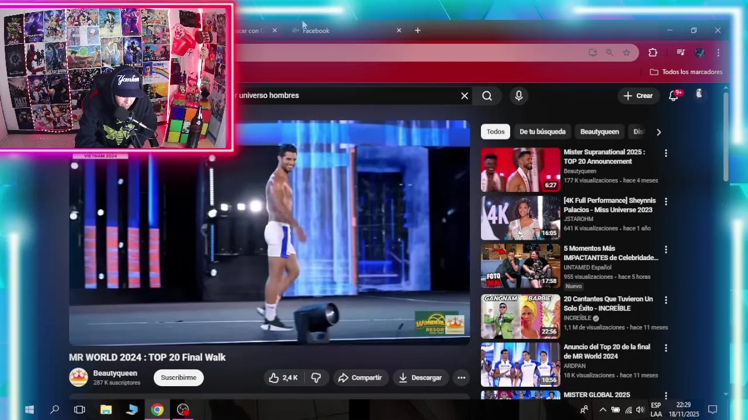This screenshot has width=748, height=420.
Task: Open Chrome zoom magnifier in address bar
Action: point(610,52)
